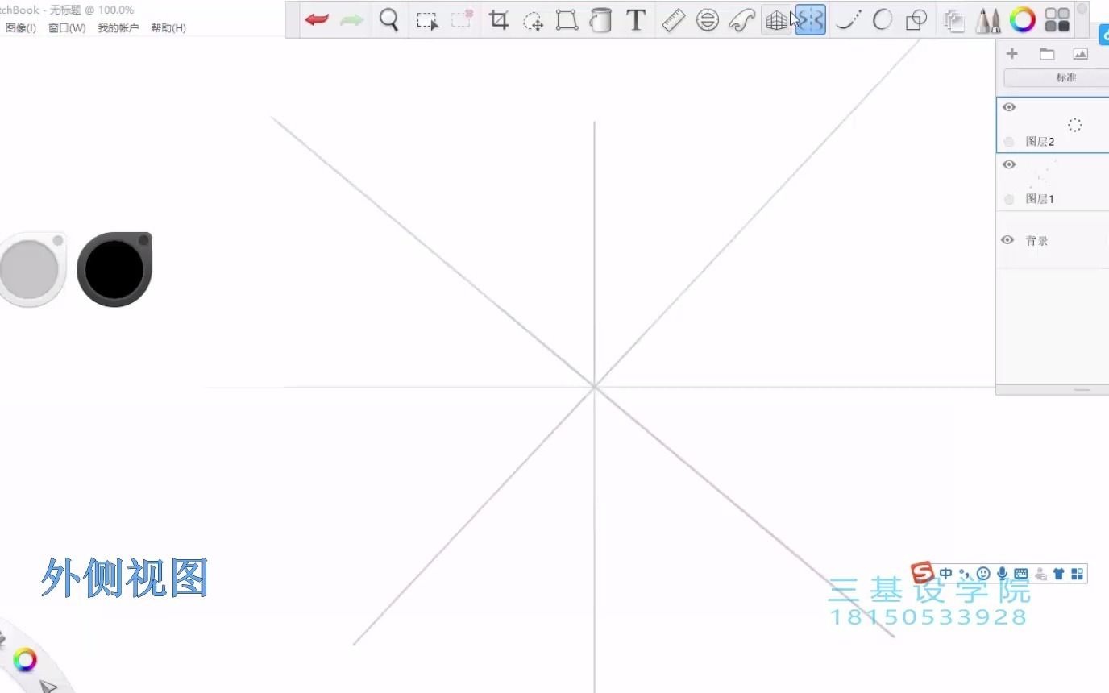Start IME voice input microphone
The width and height of the screenshot is (1109, 693).
[1003, 574]
